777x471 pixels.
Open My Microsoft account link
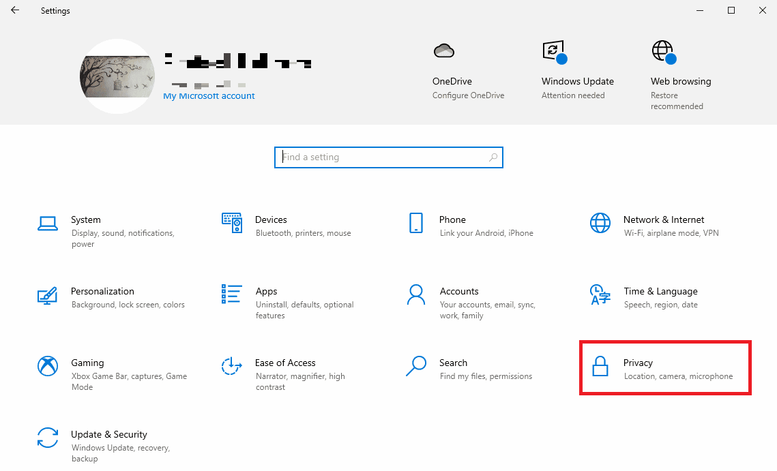point(209,96)
